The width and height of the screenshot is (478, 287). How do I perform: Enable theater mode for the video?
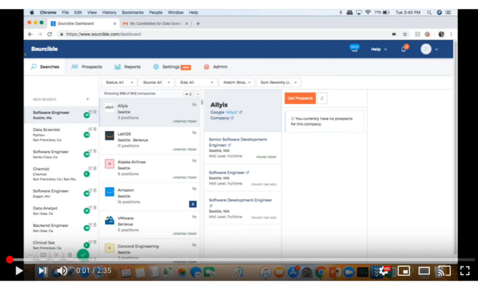click(x=424, y=271)
